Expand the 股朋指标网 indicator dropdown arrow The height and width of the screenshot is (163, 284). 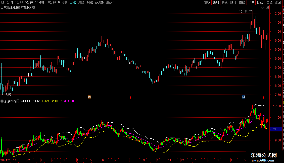pyautogui.click(x=2, y=101)
